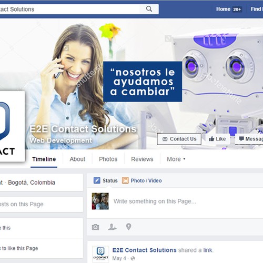263x263 pixels.
Task: Click the Message button on cover
Action: pos(249,139)
